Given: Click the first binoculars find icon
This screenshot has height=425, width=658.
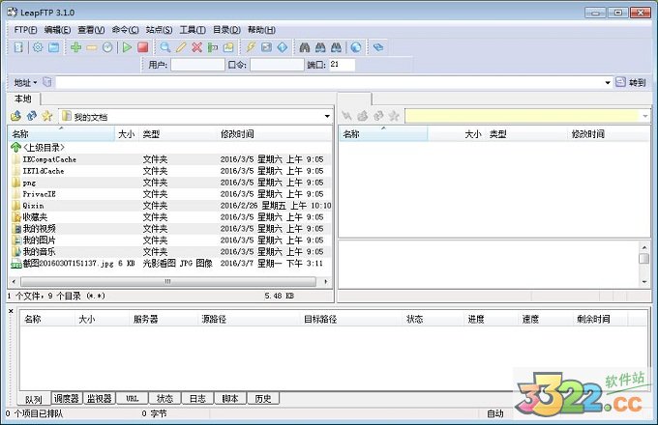Looking at the screenshot, I should click(305, 47).
